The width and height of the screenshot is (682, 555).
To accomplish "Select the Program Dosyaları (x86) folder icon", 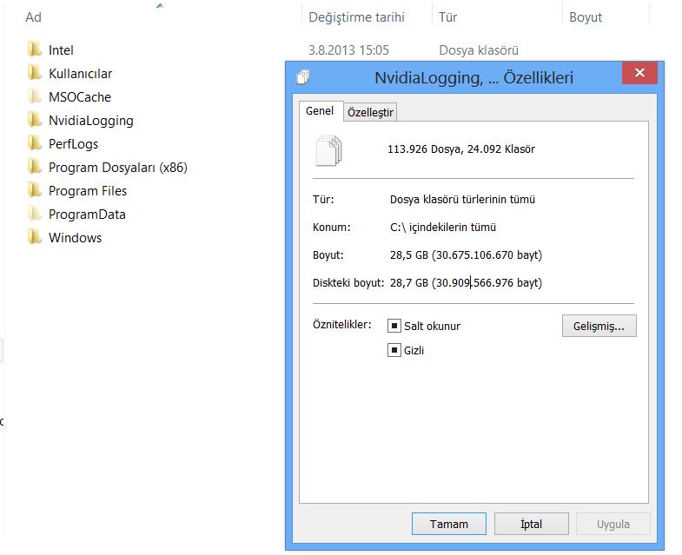I will pos(35,168).
